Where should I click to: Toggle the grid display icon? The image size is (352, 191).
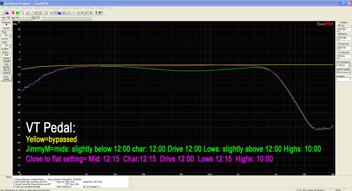(x=46, y=13)
